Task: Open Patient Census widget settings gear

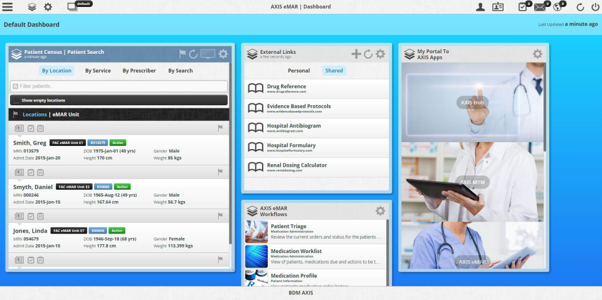Action: click(223, 54)
